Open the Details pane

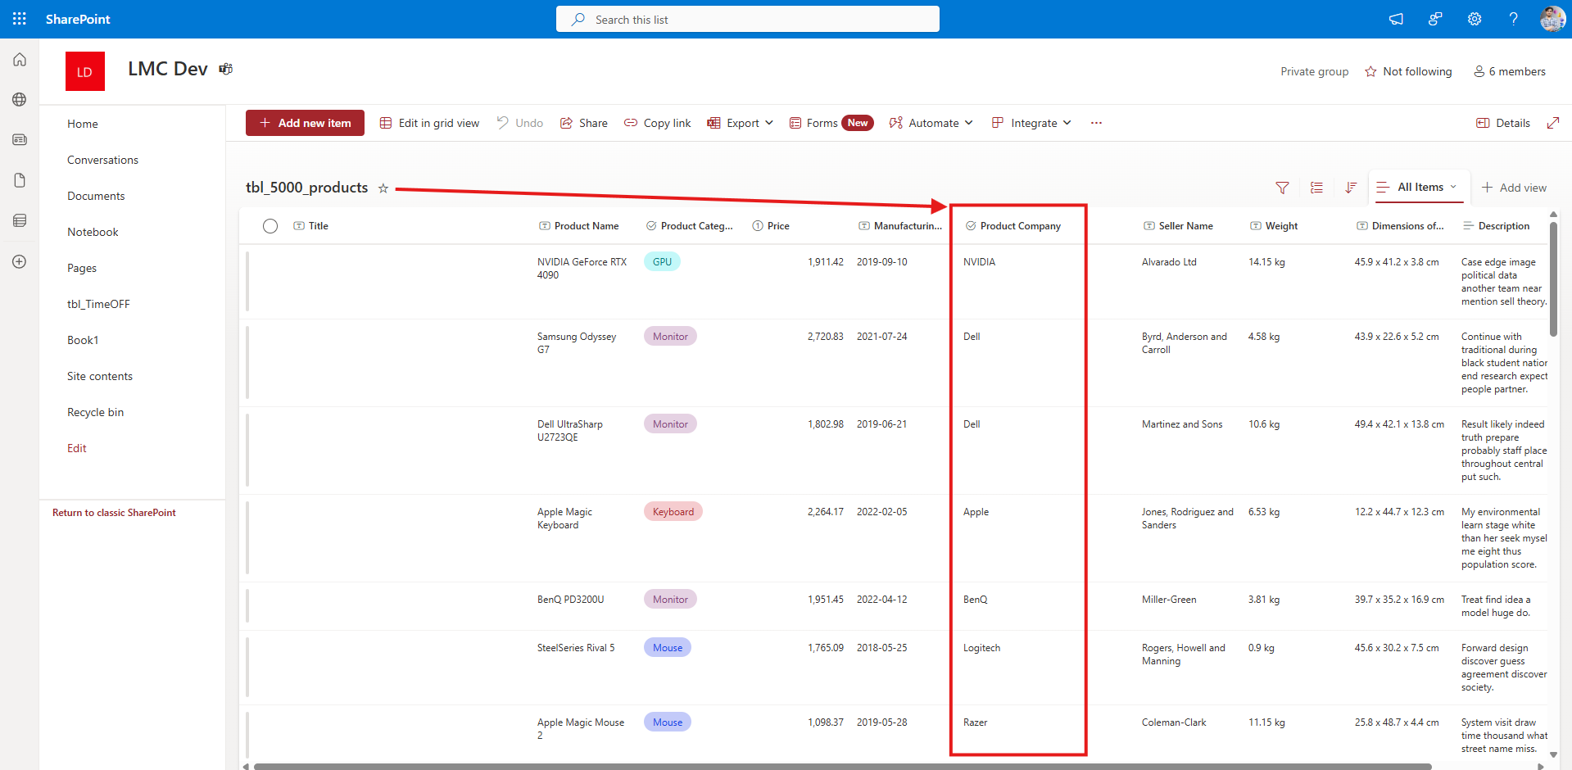click(1503, 123)
